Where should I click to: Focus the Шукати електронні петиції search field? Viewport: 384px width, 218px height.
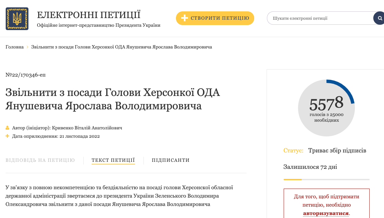pyautogui.click(x=319, y=18)
